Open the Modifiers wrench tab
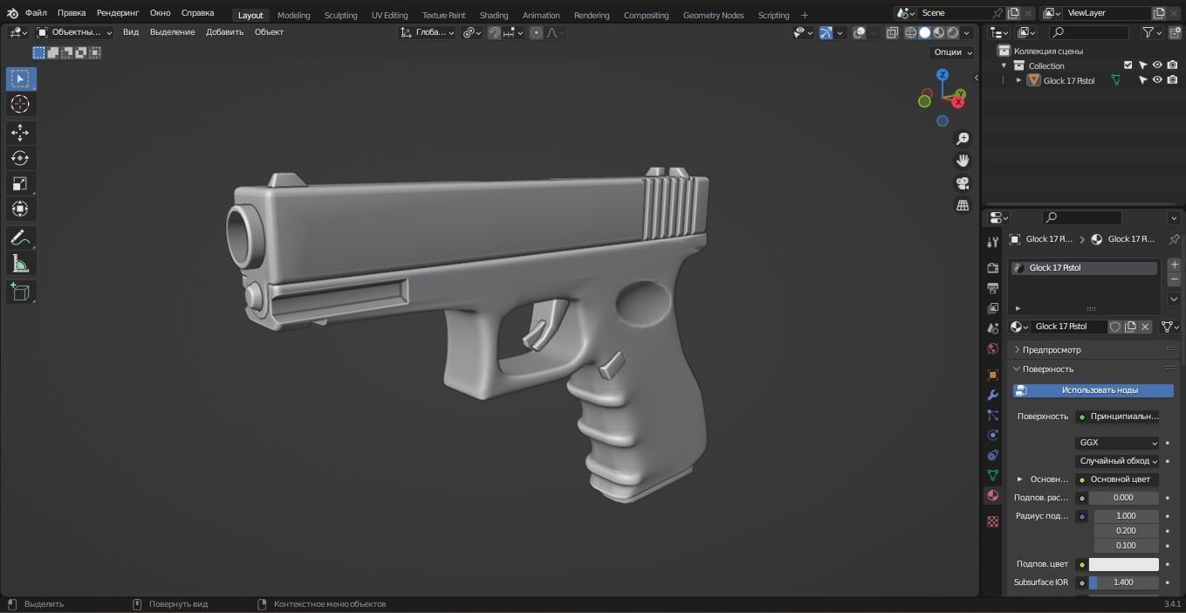 point(992,395)
